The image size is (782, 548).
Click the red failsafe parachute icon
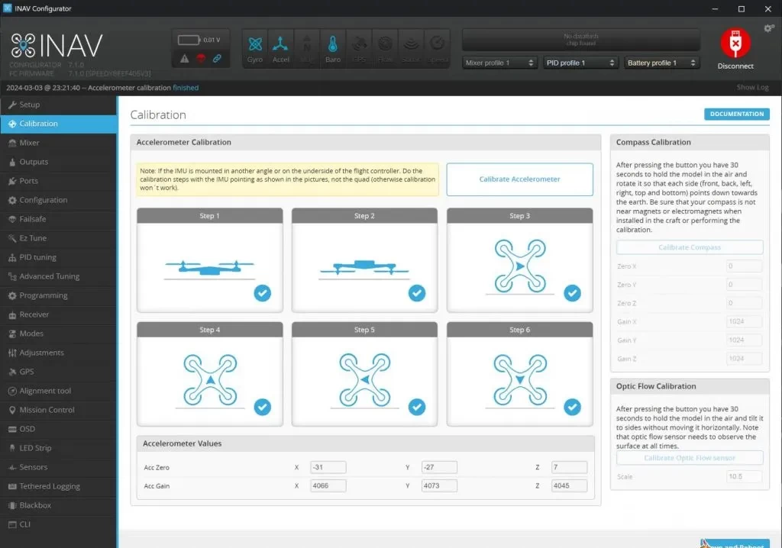click(201, 59)
